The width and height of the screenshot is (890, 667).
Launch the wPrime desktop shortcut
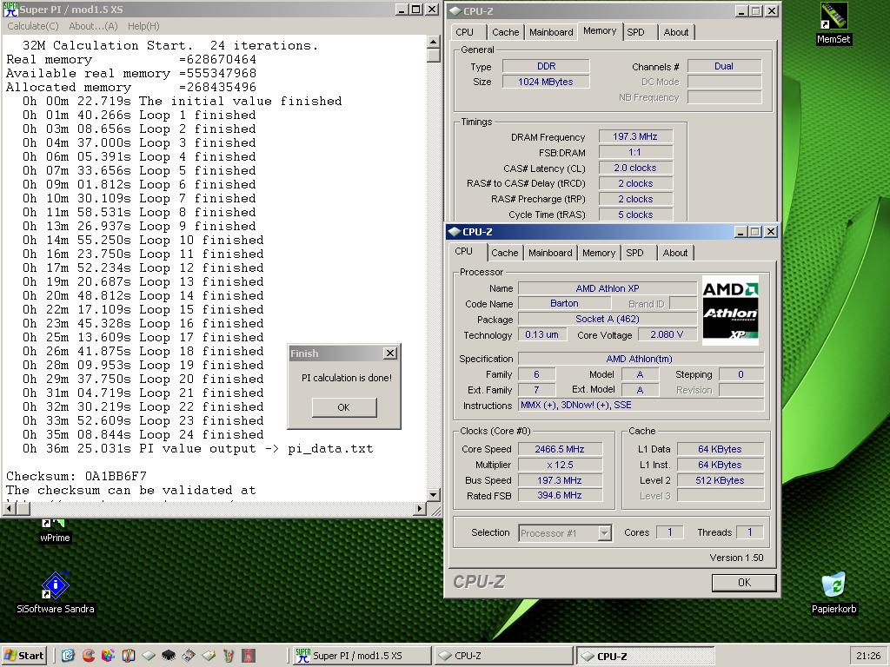tap(55, 532)
